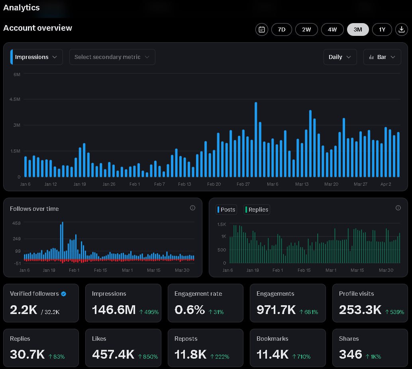This screenshot has height=369, width=412.
Task: Select the 1Y time range
Action: [382, 29]
